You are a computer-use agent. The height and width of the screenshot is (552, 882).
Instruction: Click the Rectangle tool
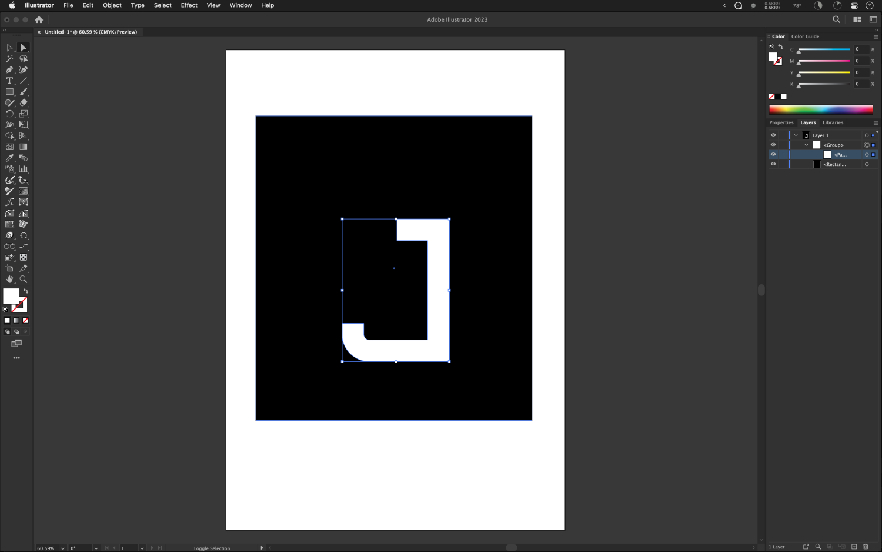coord(9,92)
